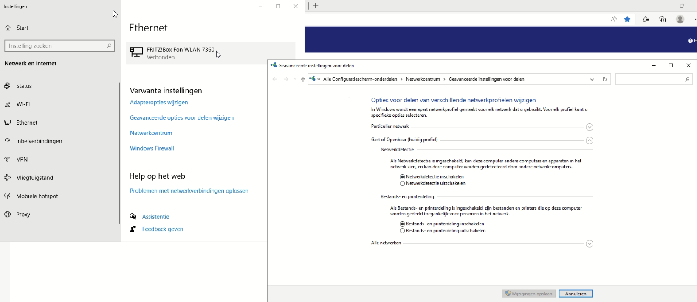Open new browser tab with plus
The height and width of the screenshot is (302, 697).
316,6
